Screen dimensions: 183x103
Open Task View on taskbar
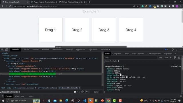click(43, 101)
